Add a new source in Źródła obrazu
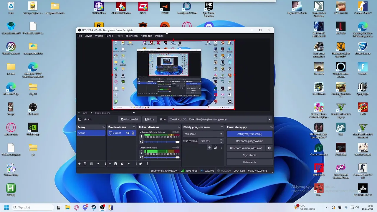 click(110, 164)
